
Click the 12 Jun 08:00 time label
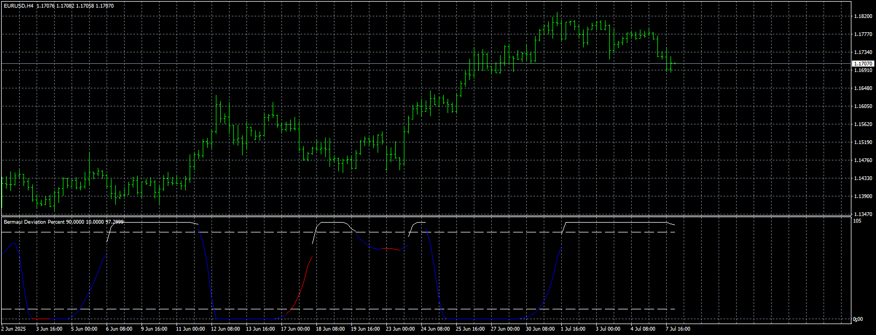tap(225, 329)
